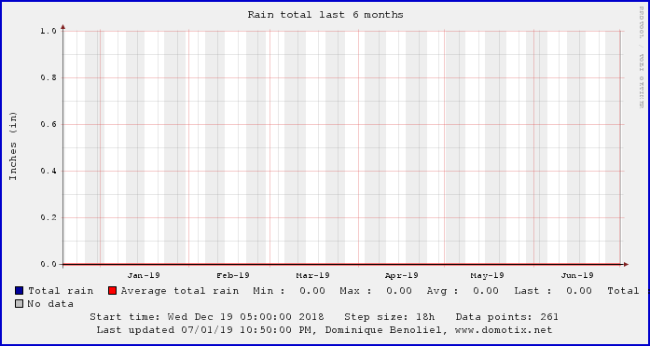Click the '0.0' y-axis value
Screen dimensions: 650x346
[x=48, y=264]
